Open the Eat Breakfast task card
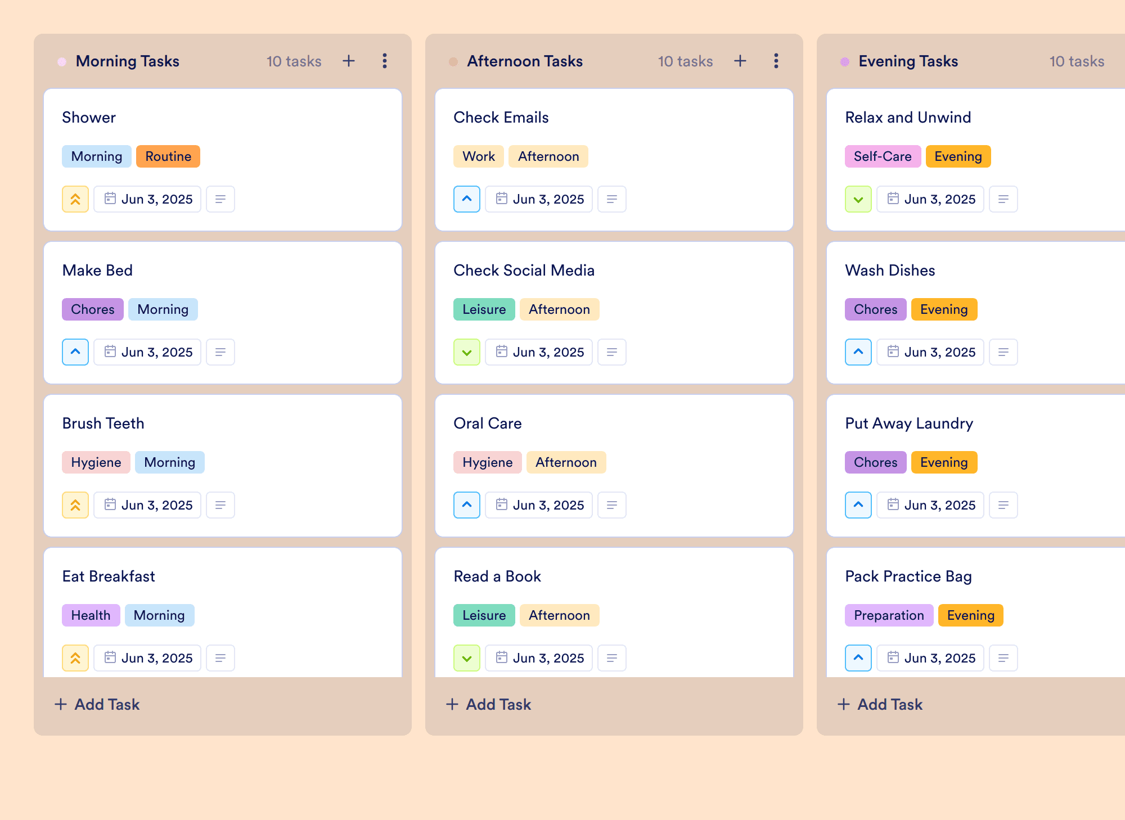 (223, 613)
